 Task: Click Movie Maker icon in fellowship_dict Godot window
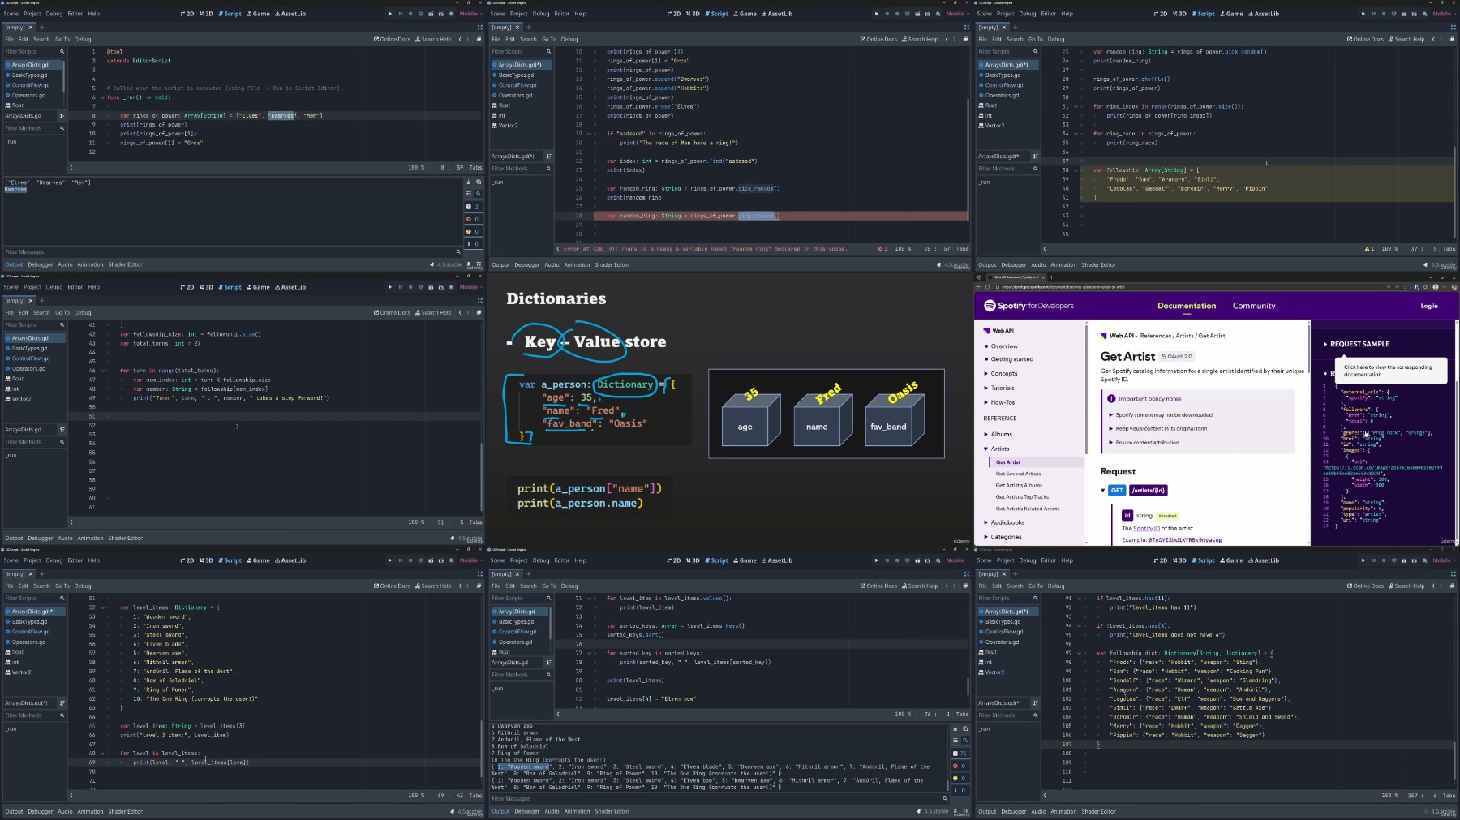pyautogui.click(x=1424, y=560)
